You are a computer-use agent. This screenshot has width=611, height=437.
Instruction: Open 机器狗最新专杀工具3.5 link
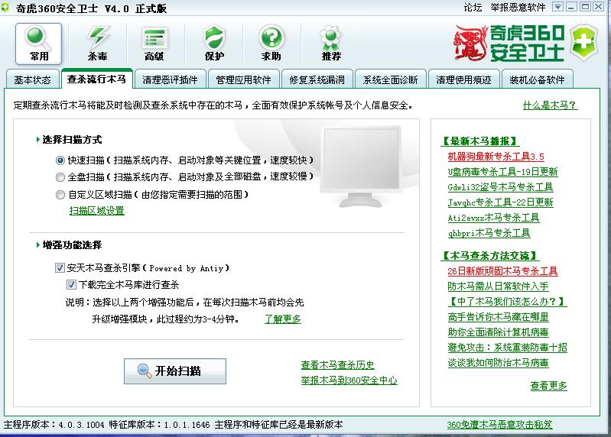496,157
